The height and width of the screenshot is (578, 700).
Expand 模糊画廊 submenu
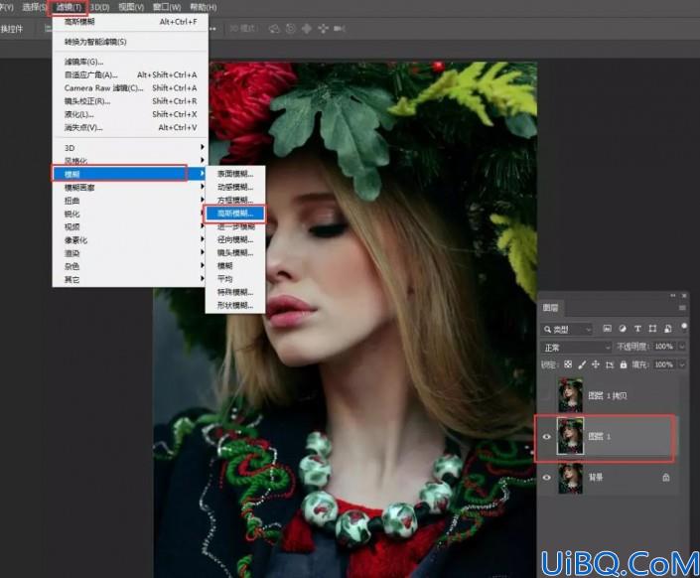[x=130, y=188]
